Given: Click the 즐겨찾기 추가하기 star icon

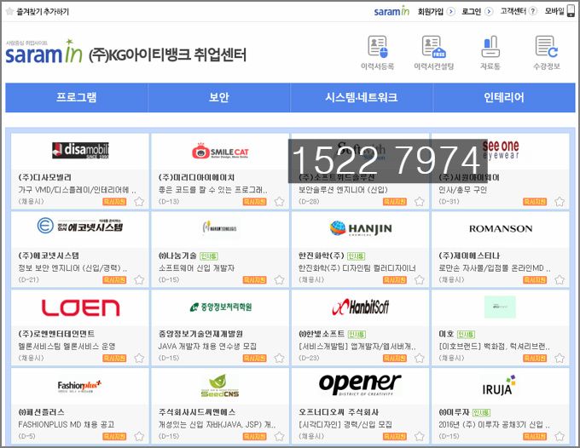Looking at the screenshot, I should pyautogui.click(x=9, y=11).
